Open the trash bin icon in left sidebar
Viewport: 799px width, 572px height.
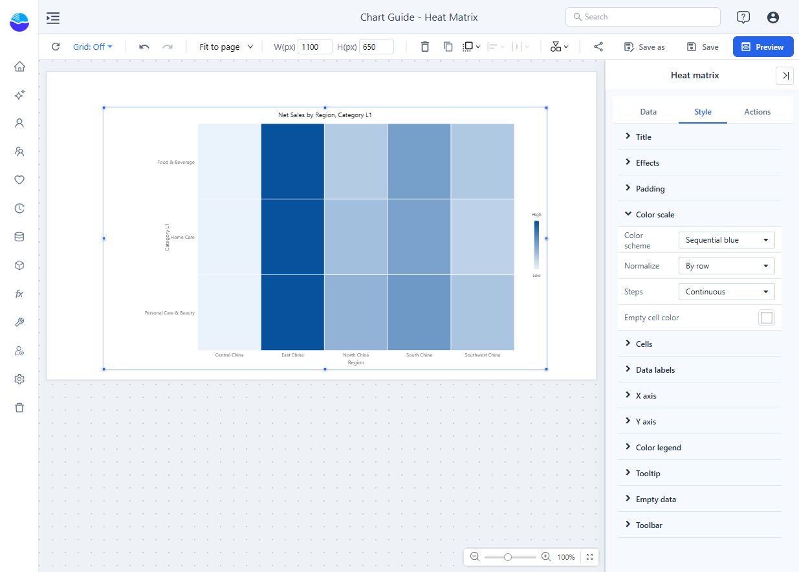tap(19, 408)
